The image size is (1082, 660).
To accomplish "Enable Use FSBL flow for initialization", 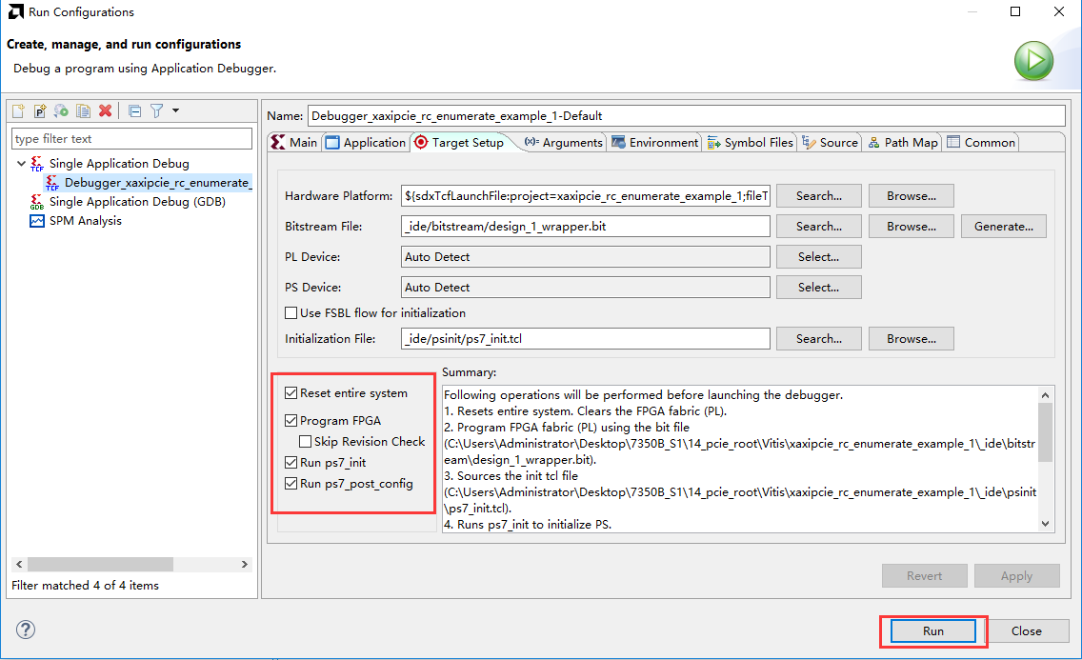I will tap(291, 313).
